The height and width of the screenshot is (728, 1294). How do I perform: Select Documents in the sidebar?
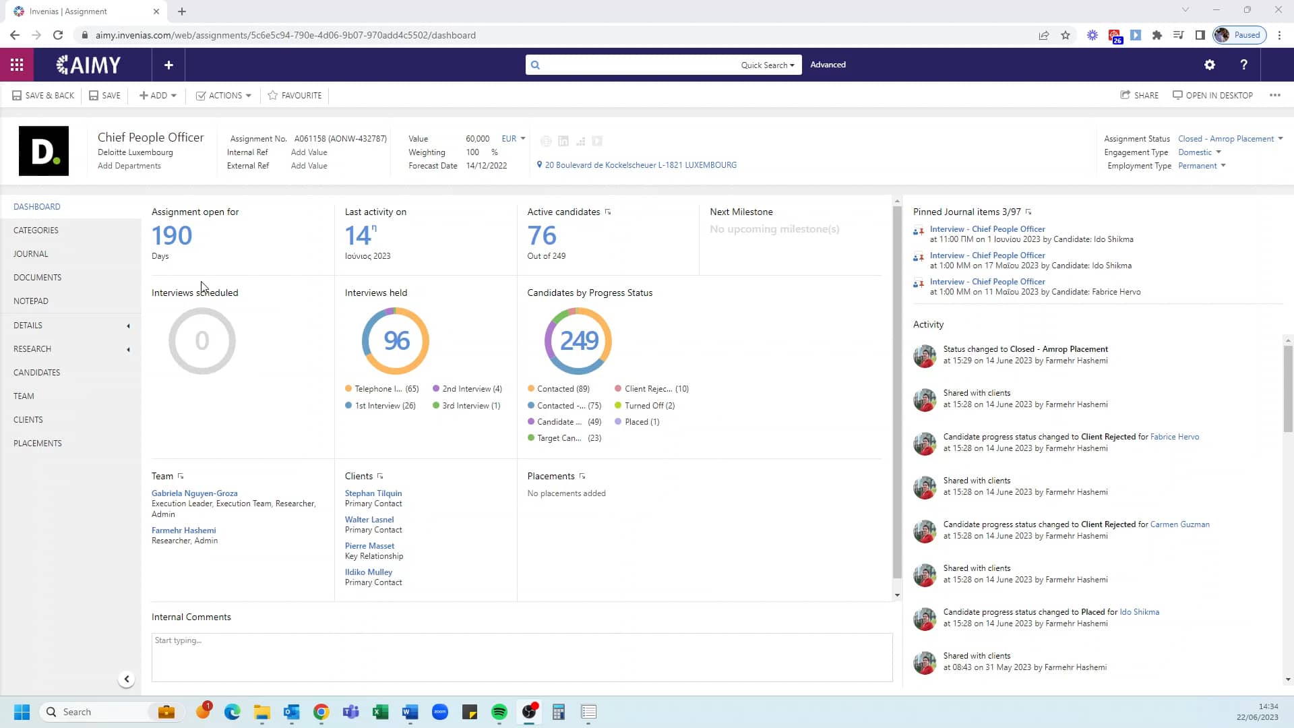click(x=37, y=278)
